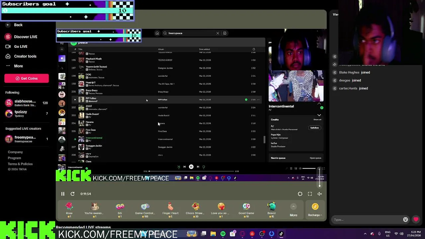Click Open queue link

[315, 158]
